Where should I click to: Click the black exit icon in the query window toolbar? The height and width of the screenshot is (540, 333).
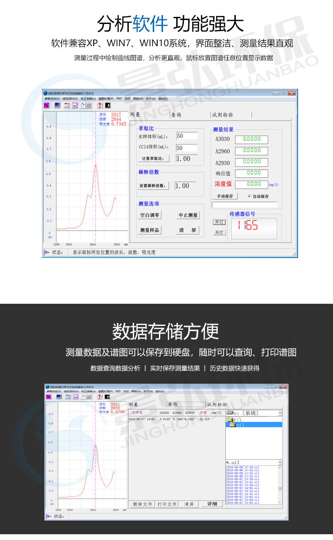tap(107, 397)
